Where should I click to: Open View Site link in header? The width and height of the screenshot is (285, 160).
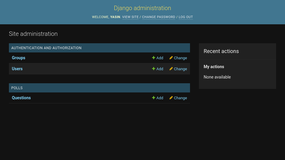point(130,17)
